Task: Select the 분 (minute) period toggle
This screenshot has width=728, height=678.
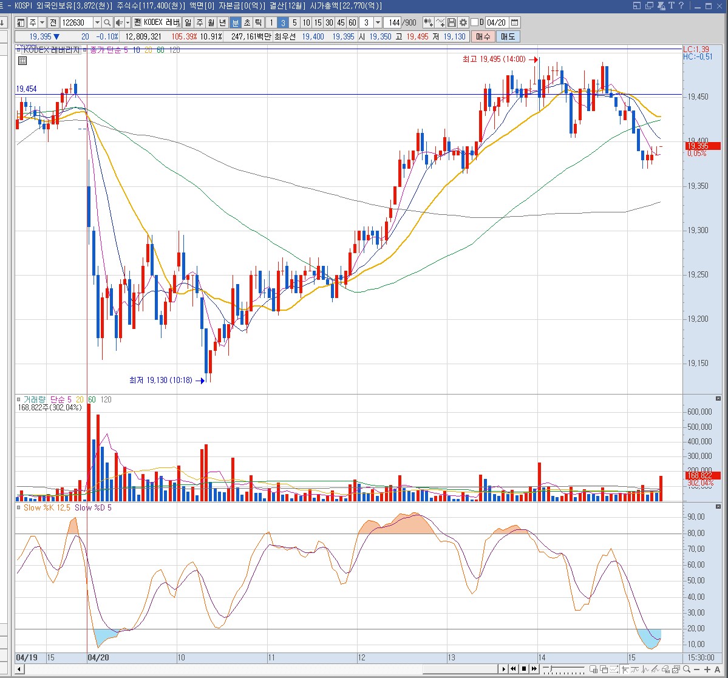Action: 236,22
